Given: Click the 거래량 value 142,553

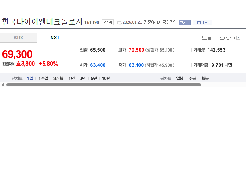Looking at the screenshot, I should (216, 50).
